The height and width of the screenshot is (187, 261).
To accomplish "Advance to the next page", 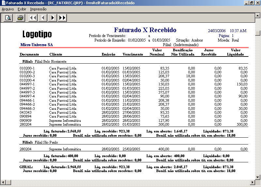I will (x=53, y=18).
